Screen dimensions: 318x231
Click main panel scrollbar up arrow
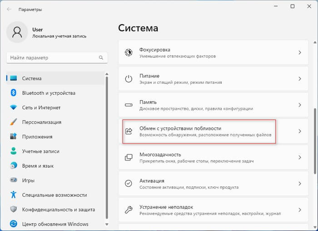315,42
